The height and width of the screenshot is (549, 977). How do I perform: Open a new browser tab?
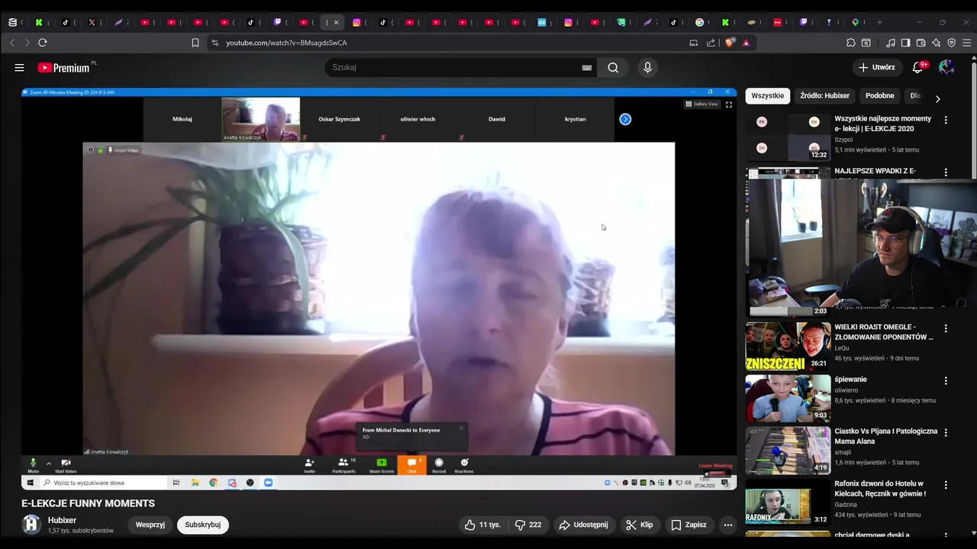click(879, 22)
